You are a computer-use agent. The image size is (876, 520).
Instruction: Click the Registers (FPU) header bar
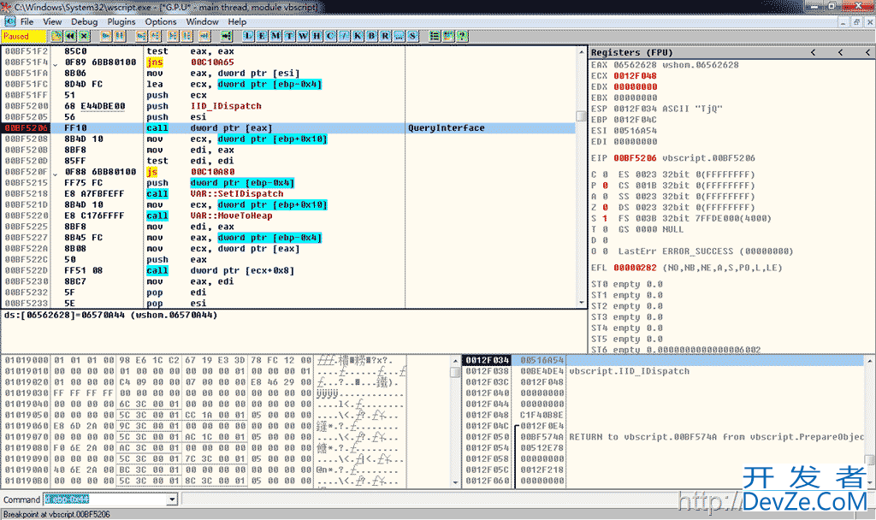tap(732, 52)
